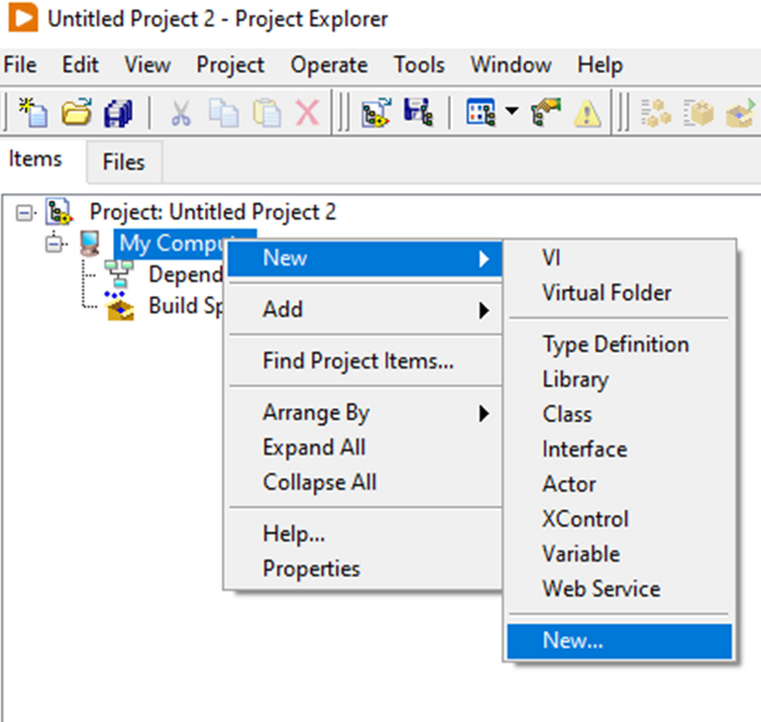This screenshot has width=761, height=722.
Task: Select Variable from the New submenu
Action: click(619, 554)
